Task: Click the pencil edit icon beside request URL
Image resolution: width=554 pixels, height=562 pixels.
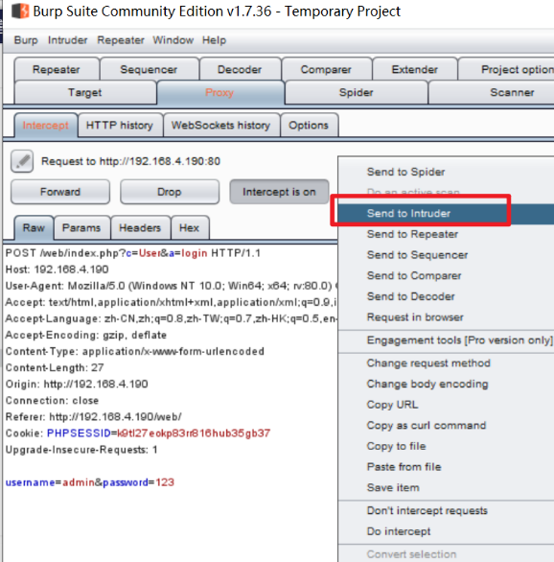Action: [22, 161]
